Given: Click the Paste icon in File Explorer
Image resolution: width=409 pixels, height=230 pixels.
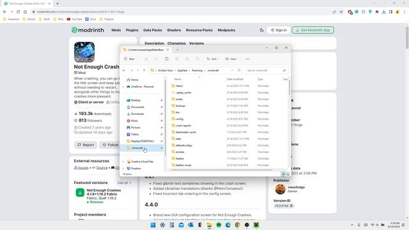Looking at the screenshot, I should 167,59.
